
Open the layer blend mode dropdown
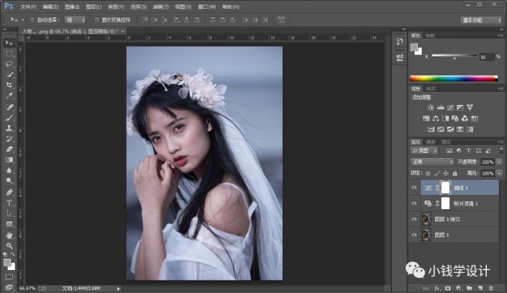coord(432,162)
